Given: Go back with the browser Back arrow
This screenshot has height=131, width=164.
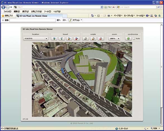Looking at the screenshot, I should (3, 7).
